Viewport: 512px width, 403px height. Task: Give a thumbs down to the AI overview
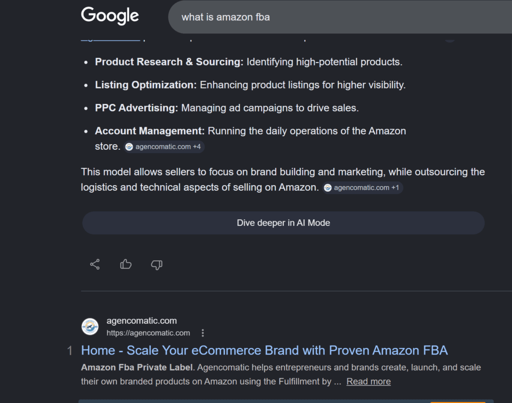tap(156, 265)
